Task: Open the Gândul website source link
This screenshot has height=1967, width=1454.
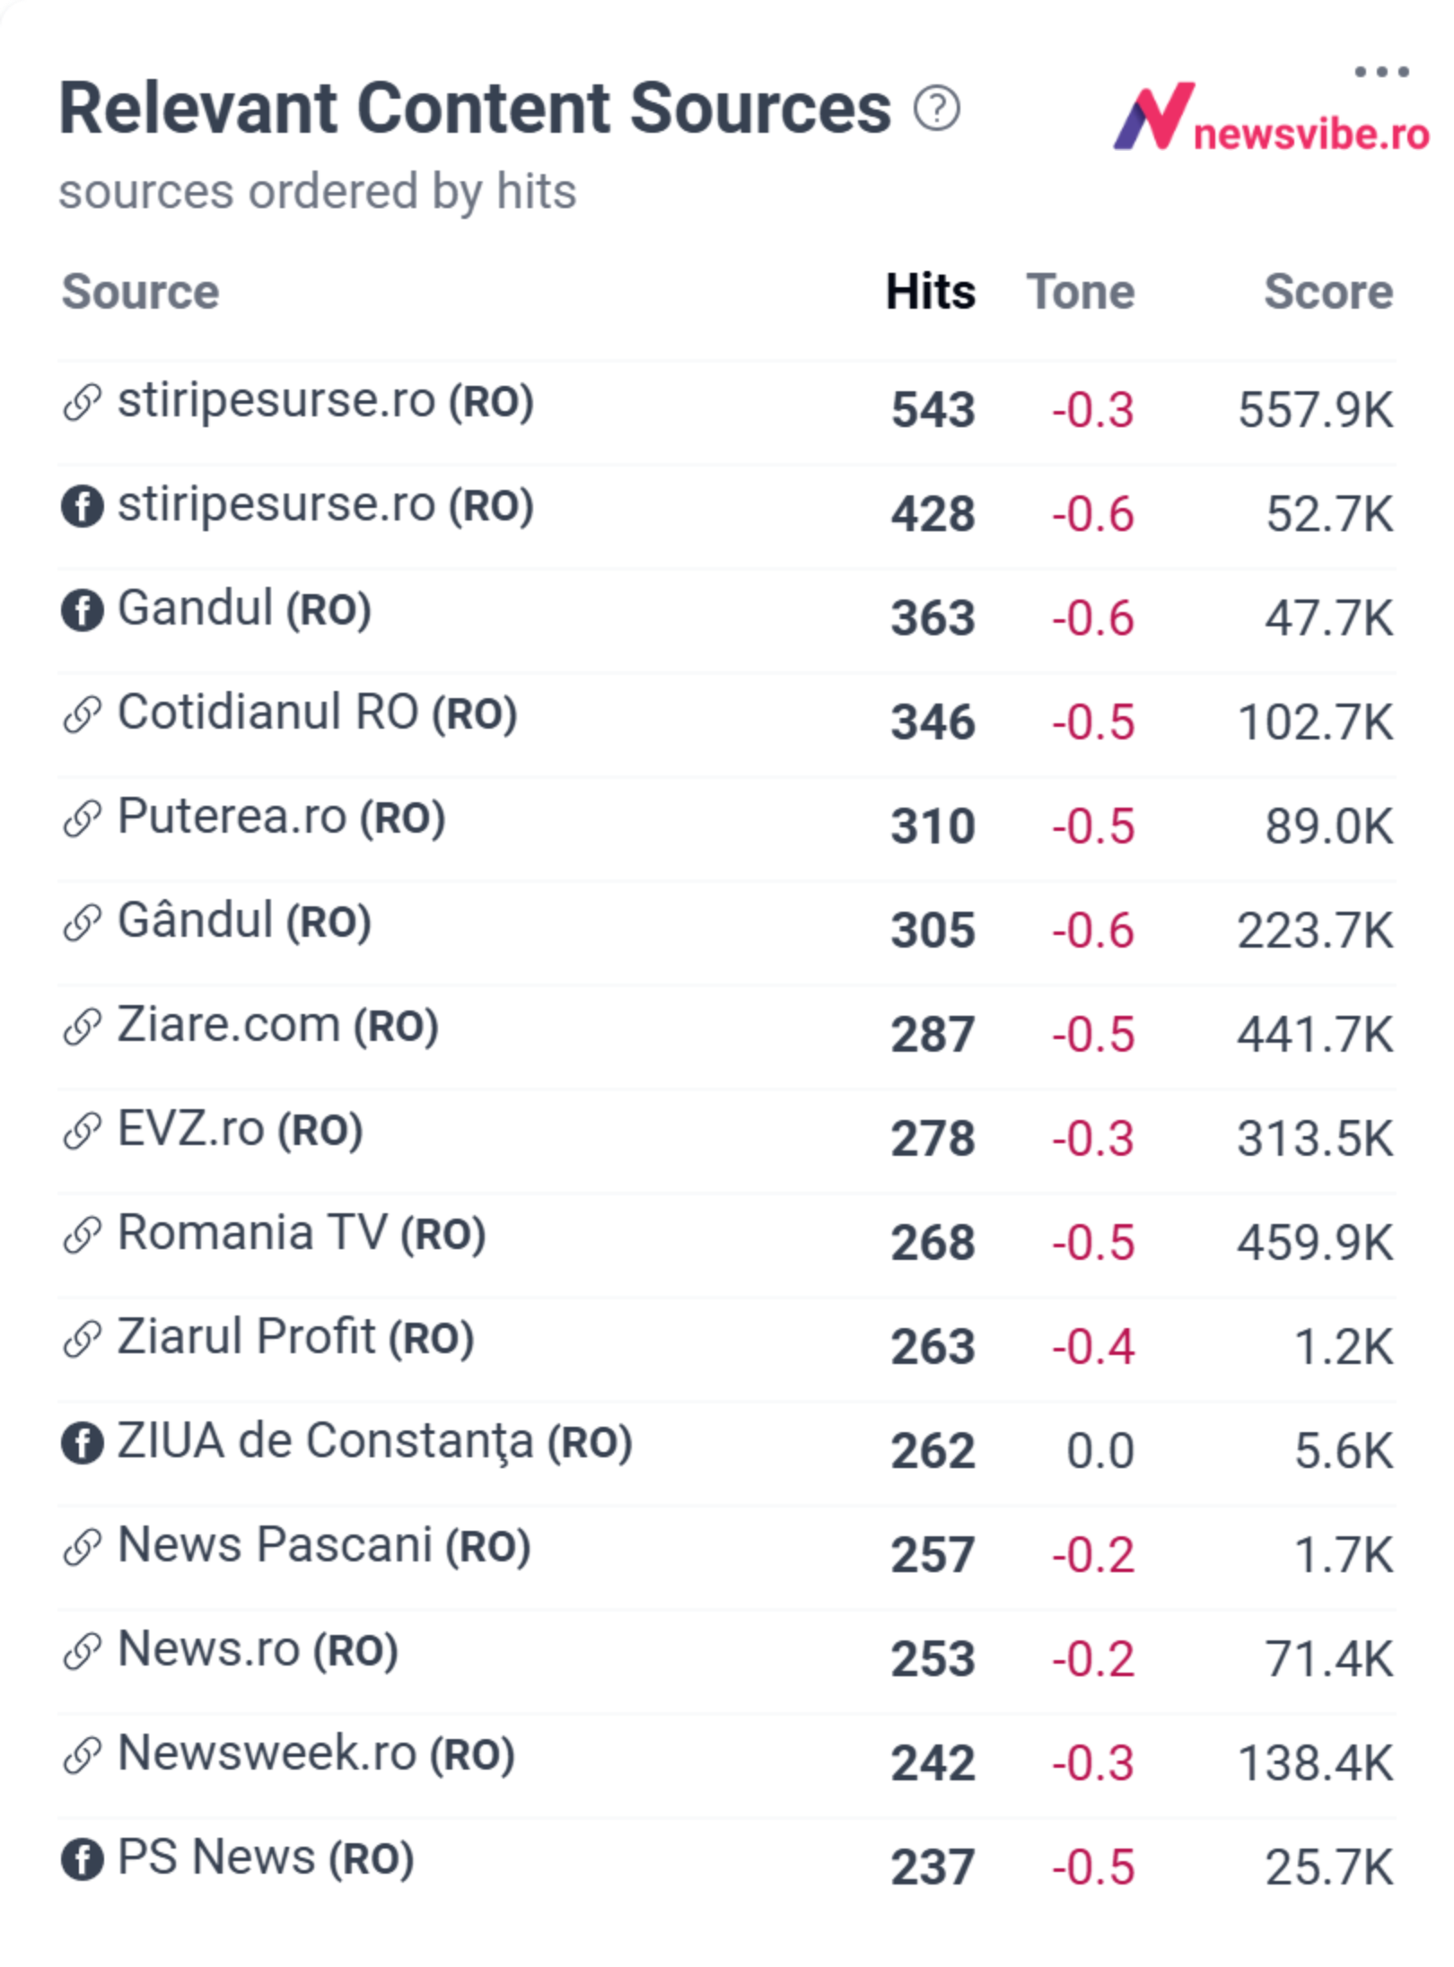Action: click(244, 922)
